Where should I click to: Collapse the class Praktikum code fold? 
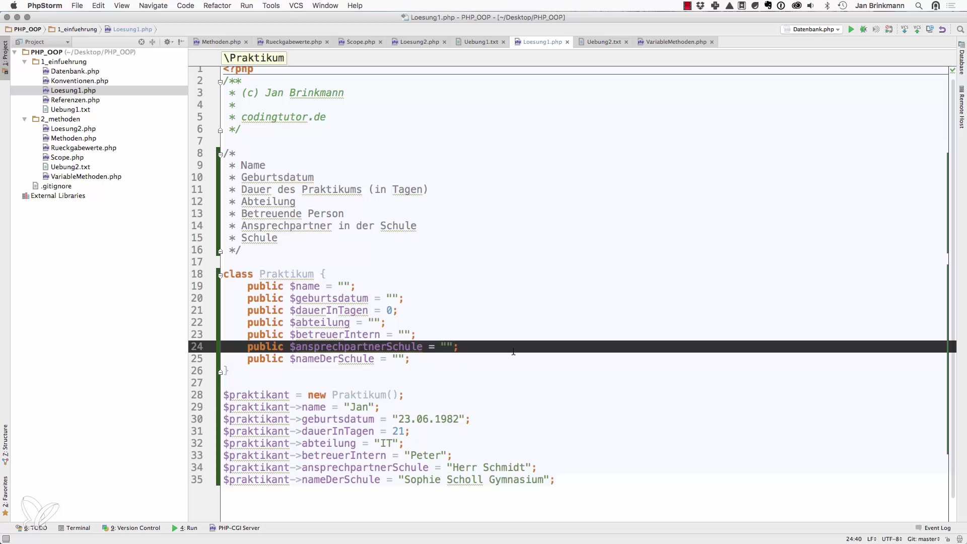click(x=220, y=275)
